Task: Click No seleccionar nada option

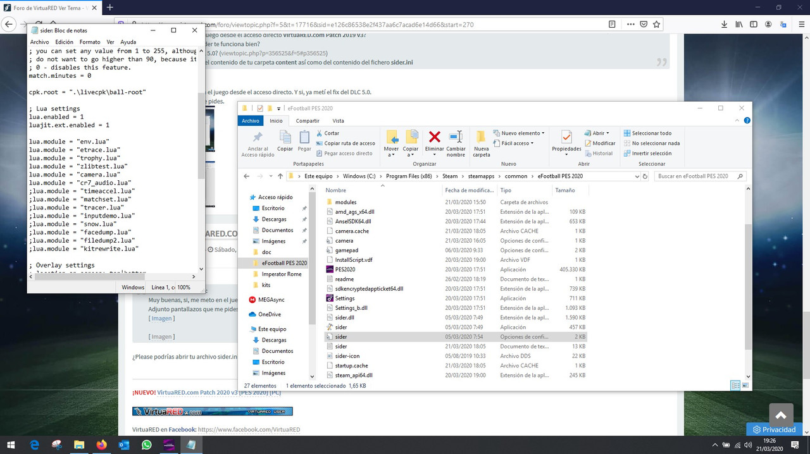Action: 652,144
